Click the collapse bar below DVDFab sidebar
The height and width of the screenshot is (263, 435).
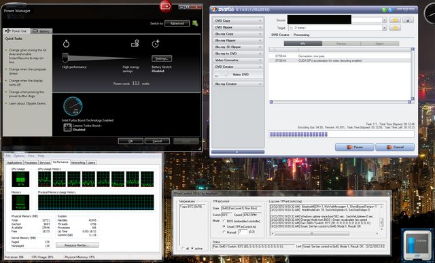[x=238, y=152]
